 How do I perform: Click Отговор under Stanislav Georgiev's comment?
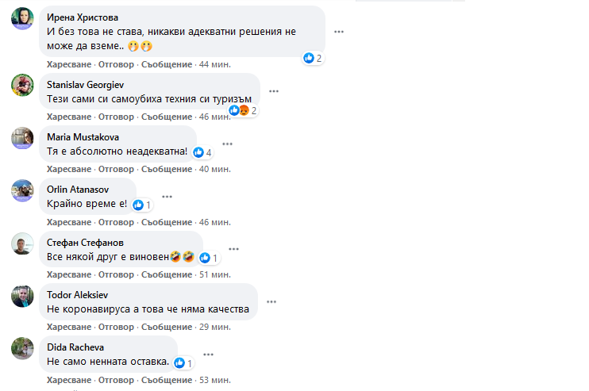pos(116,117)
